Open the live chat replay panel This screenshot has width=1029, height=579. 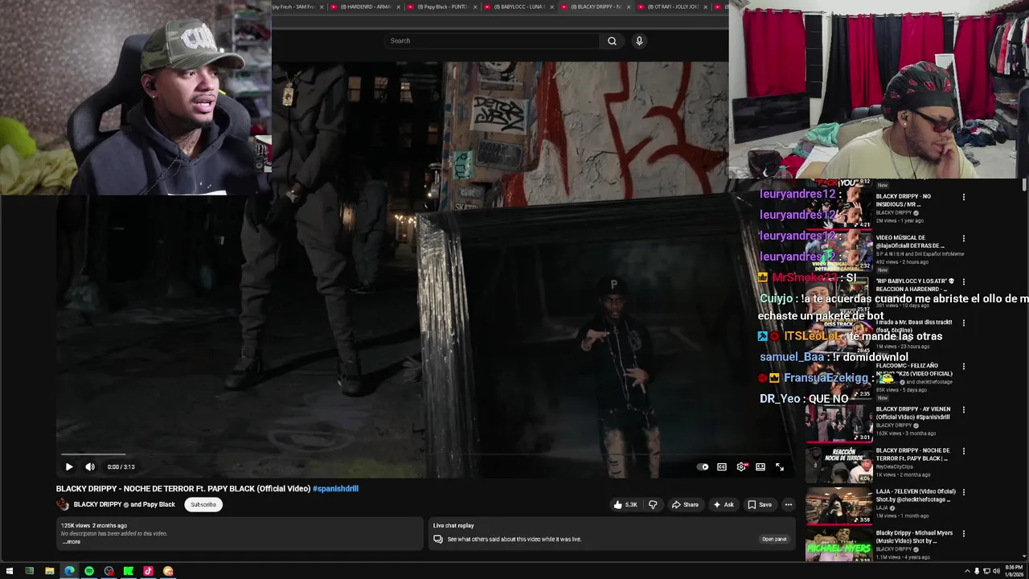click(x=774, y=539)
